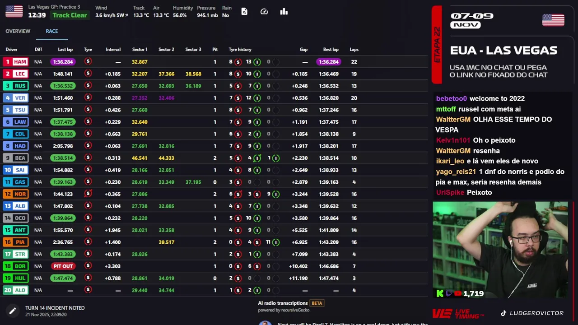Select the VER driver badge

point(16,97)
